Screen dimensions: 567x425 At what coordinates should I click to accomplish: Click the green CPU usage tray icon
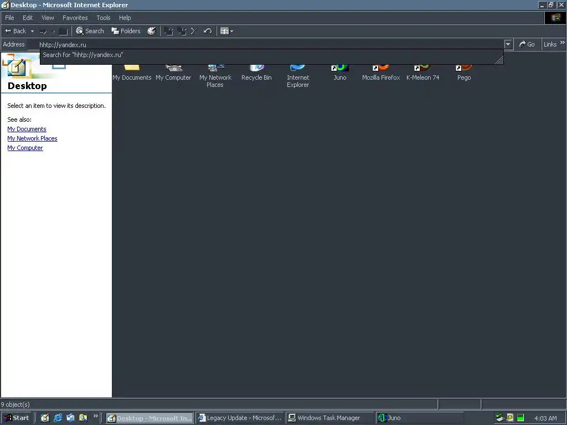(520, 418)
